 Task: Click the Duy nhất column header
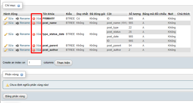tap(82, 14)
